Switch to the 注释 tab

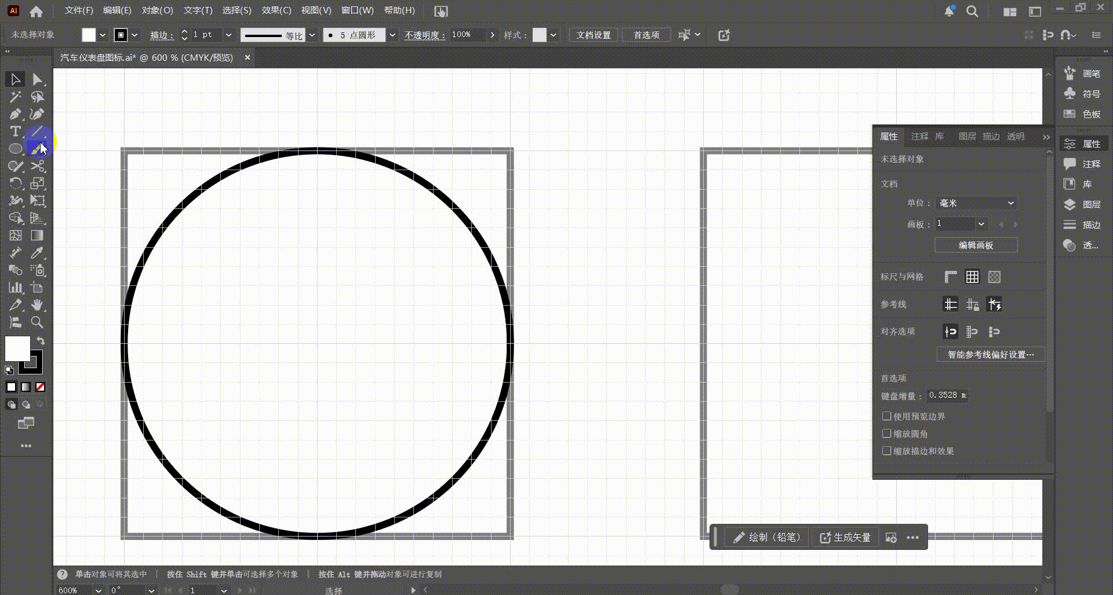pos(920,137)
